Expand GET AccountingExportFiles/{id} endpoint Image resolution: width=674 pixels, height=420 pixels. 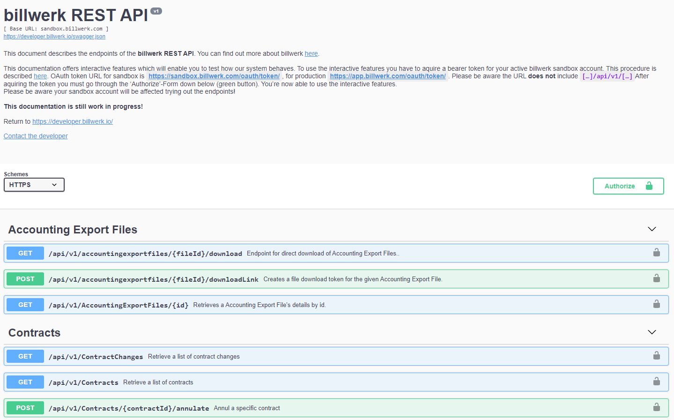pos(336,305)
